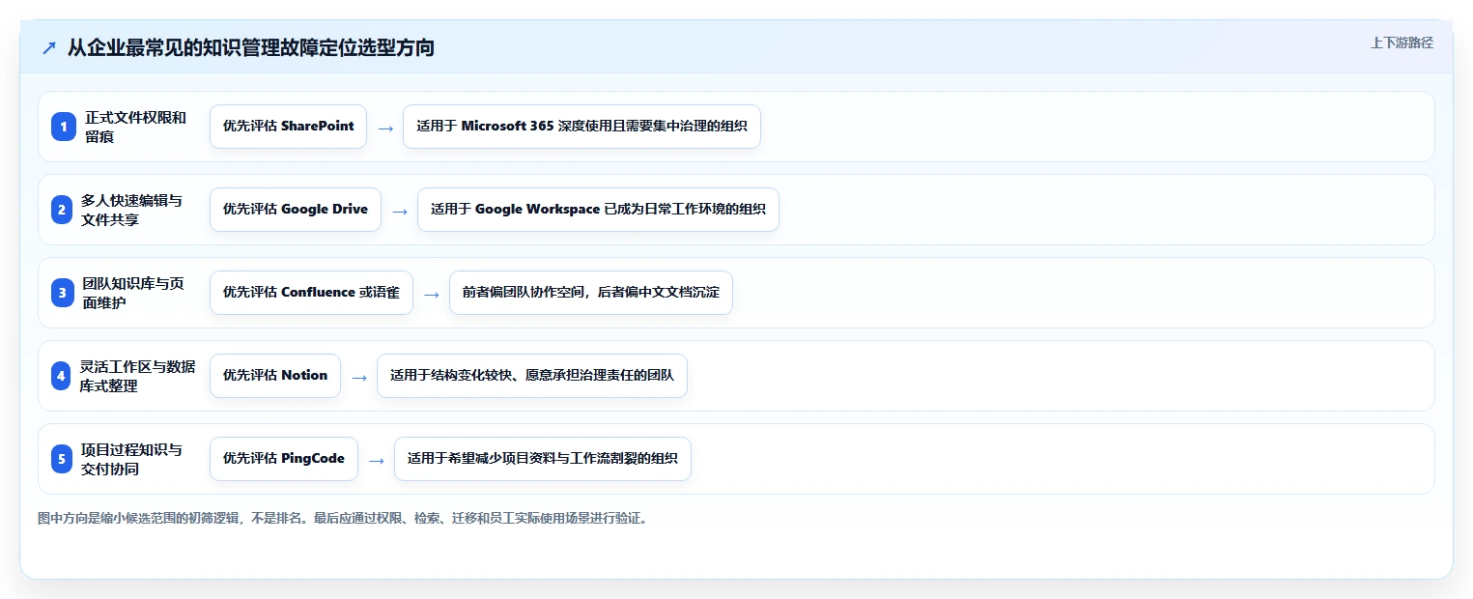Select the 优先评估 PingCode box

pos(284,459)
